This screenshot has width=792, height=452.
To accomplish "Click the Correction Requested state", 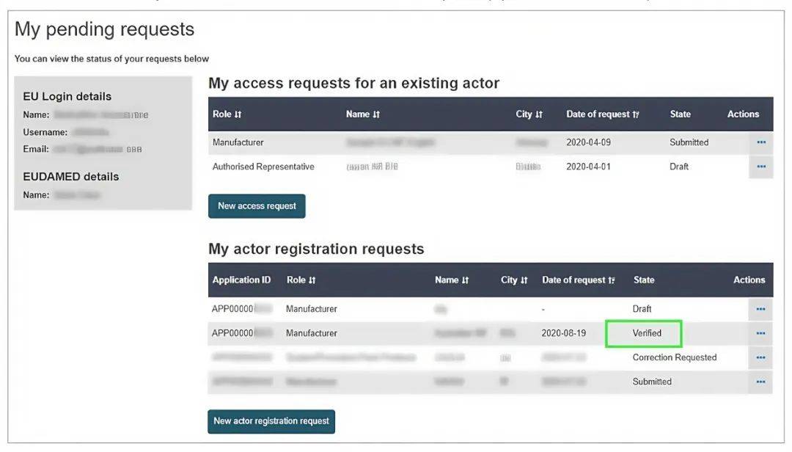I will coord(674,357).
